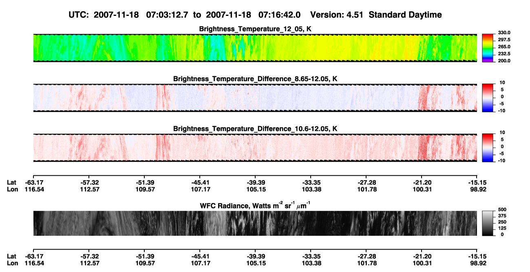Click the red-blue colorbar beside the 8.65-12.05 panel
The image size is (530, 272).
tap(488, 97)
